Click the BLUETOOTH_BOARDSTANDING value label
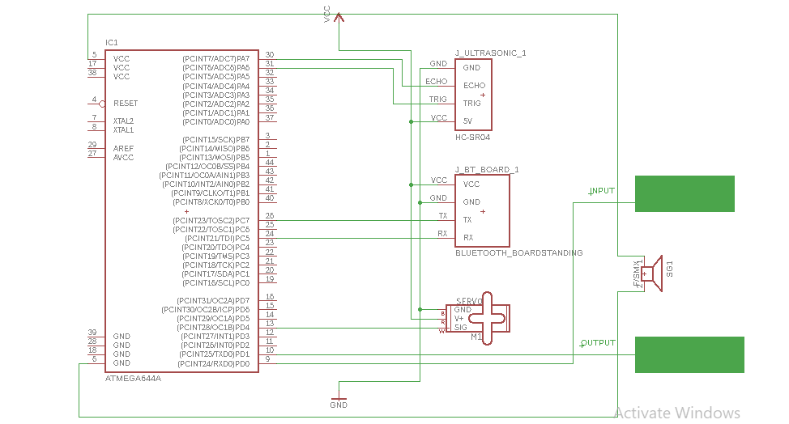The width and height of the screenshot is (789, 424). [x=518, y=252]
